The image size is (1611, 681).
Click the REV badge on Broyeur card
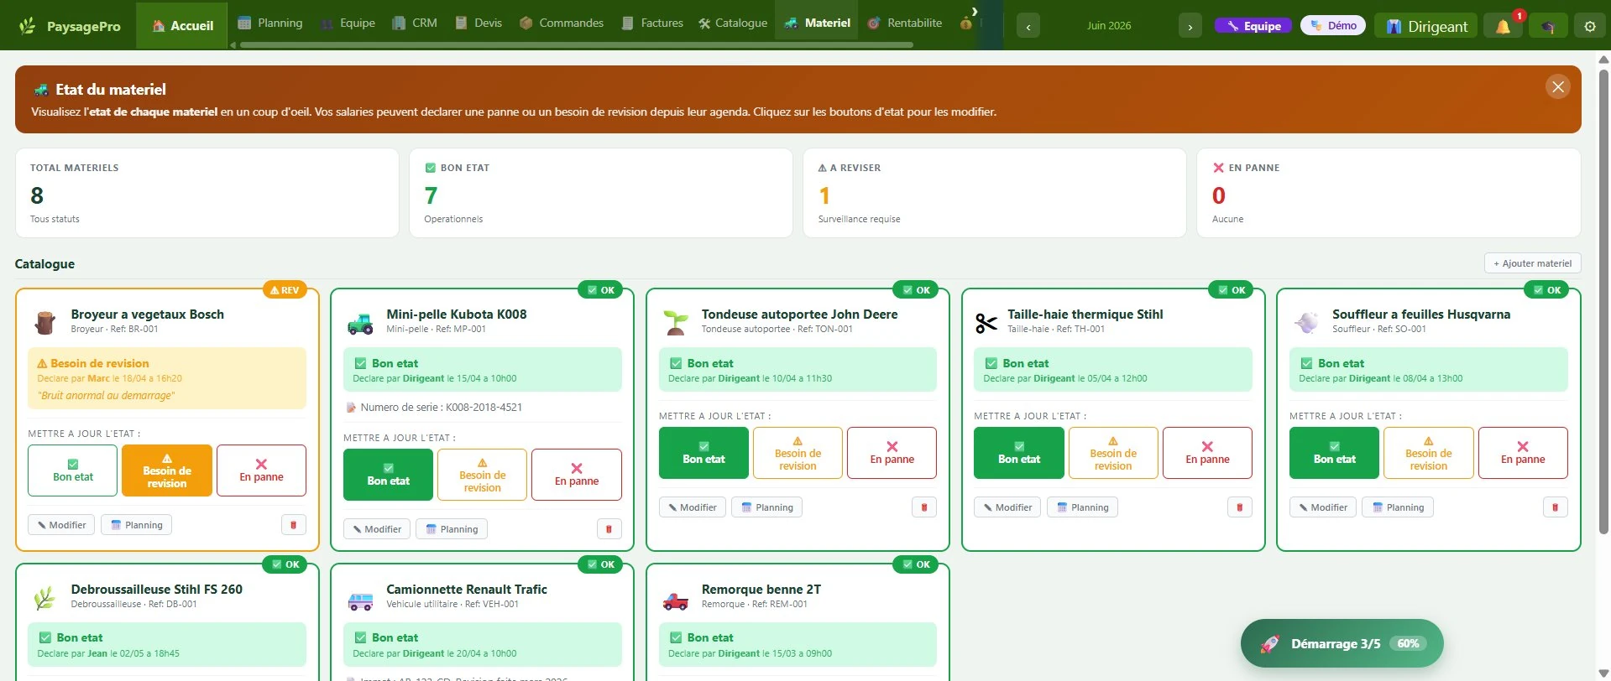point(285,290)
